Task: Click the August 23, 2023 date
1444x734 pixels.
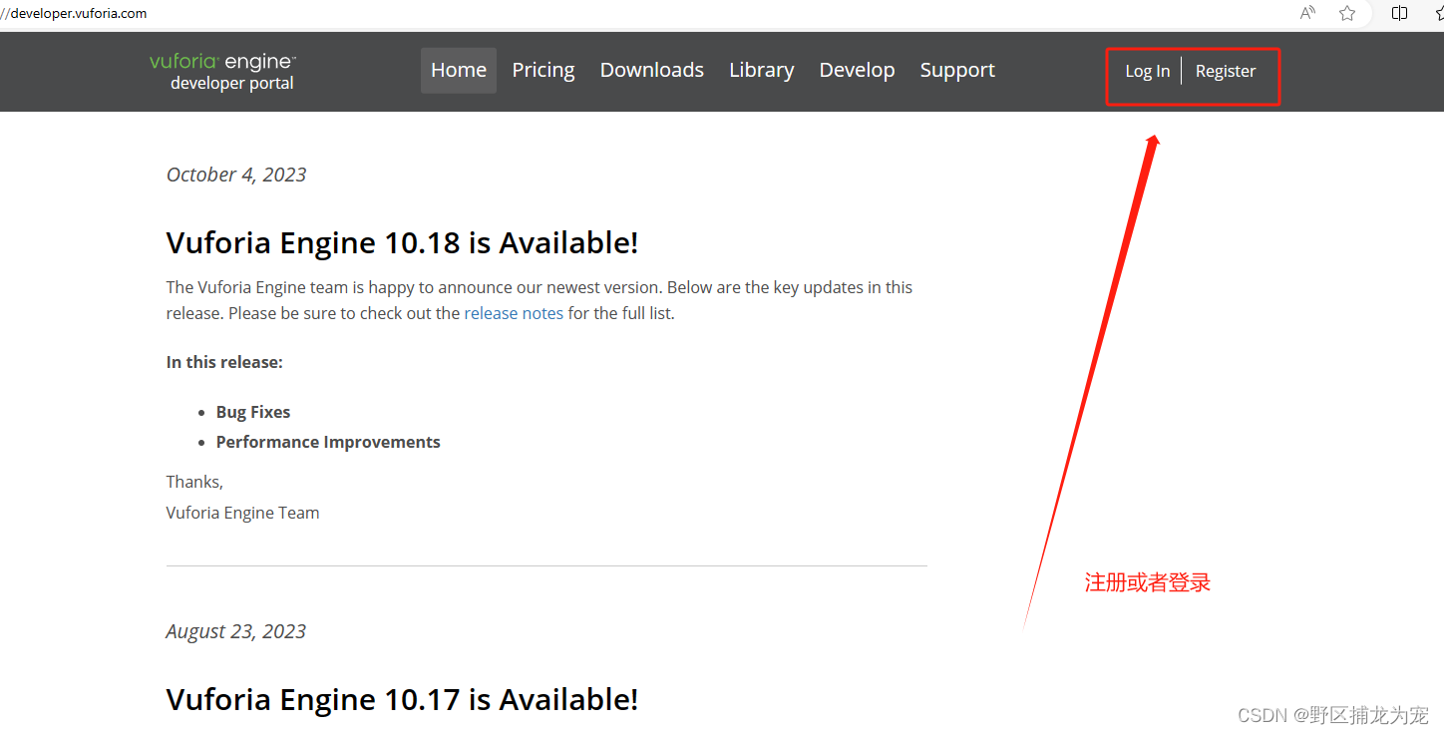Action: (236, 631)
